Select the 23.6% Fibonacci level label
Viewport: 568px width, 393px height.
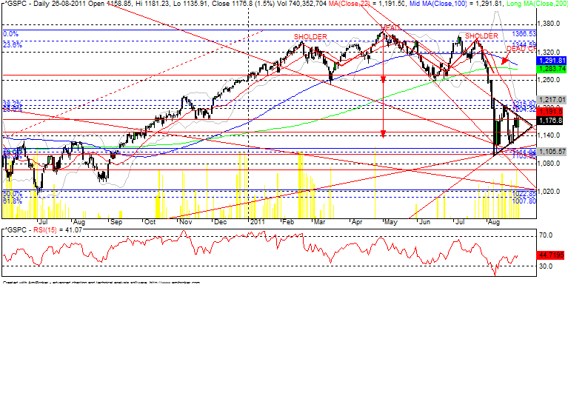(x=13, y=45)
